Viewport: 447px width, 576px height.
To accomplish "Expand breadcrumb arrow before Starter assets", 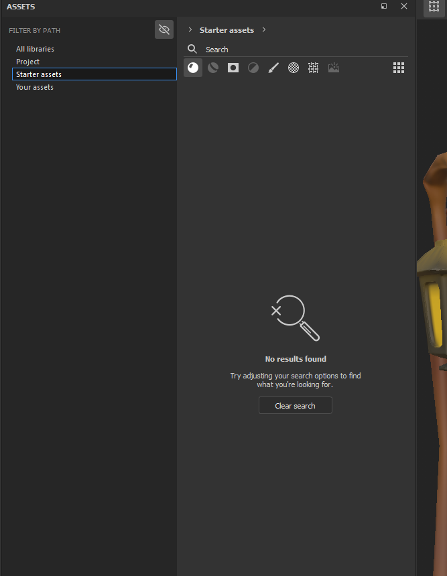I will pos(190,30).
